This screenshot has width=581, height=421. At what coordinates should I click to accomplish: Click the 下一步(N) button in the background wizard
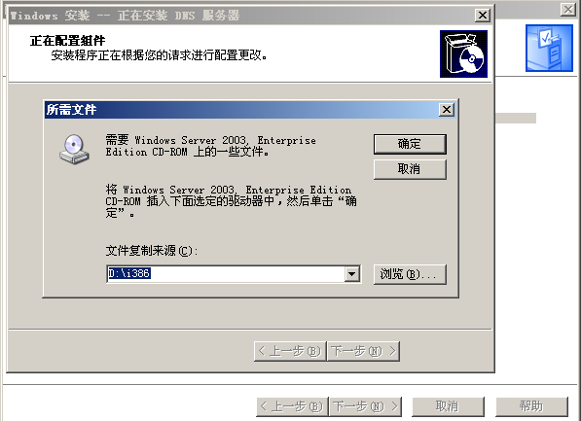pos(366,406)
